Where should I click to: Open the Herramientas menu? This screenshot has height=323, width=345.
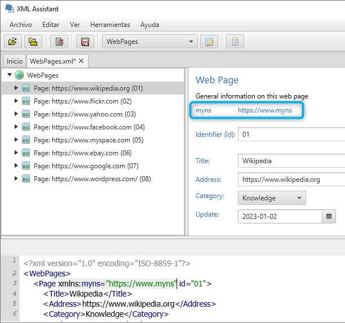110,25
